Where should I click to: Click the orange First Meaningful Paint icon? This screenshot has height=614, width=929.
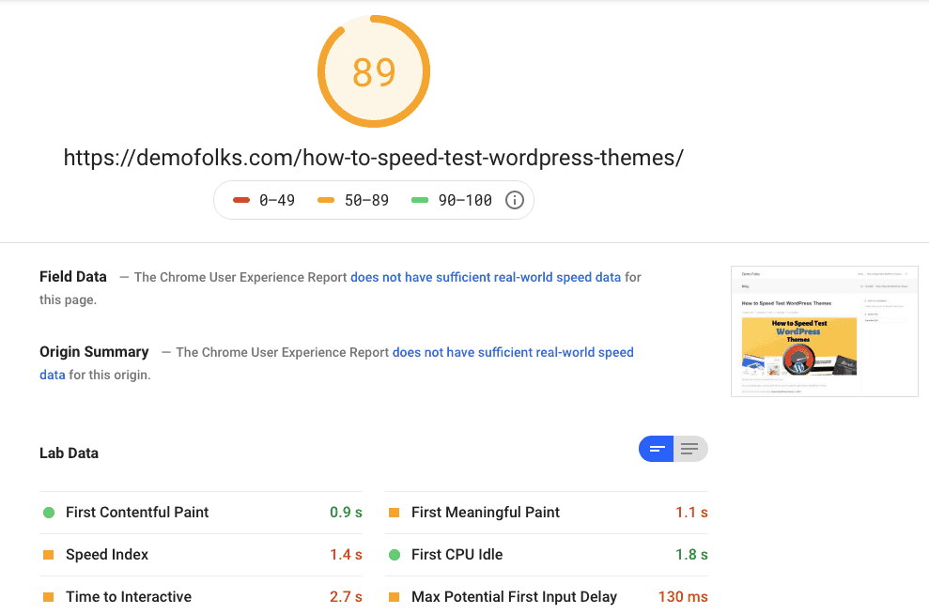[x=395, y=513]
